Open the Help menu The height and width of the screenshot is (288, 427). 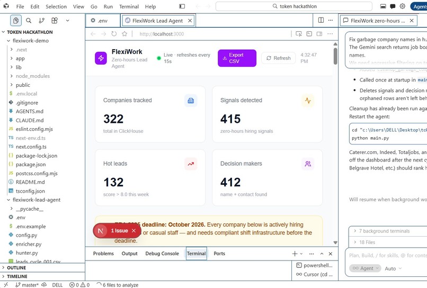[150, 6]
